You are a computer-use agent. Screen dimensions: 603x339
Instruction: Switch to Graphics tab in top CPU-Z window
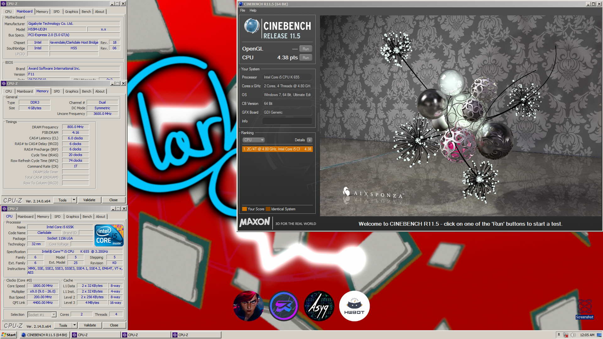click(72, 12)
